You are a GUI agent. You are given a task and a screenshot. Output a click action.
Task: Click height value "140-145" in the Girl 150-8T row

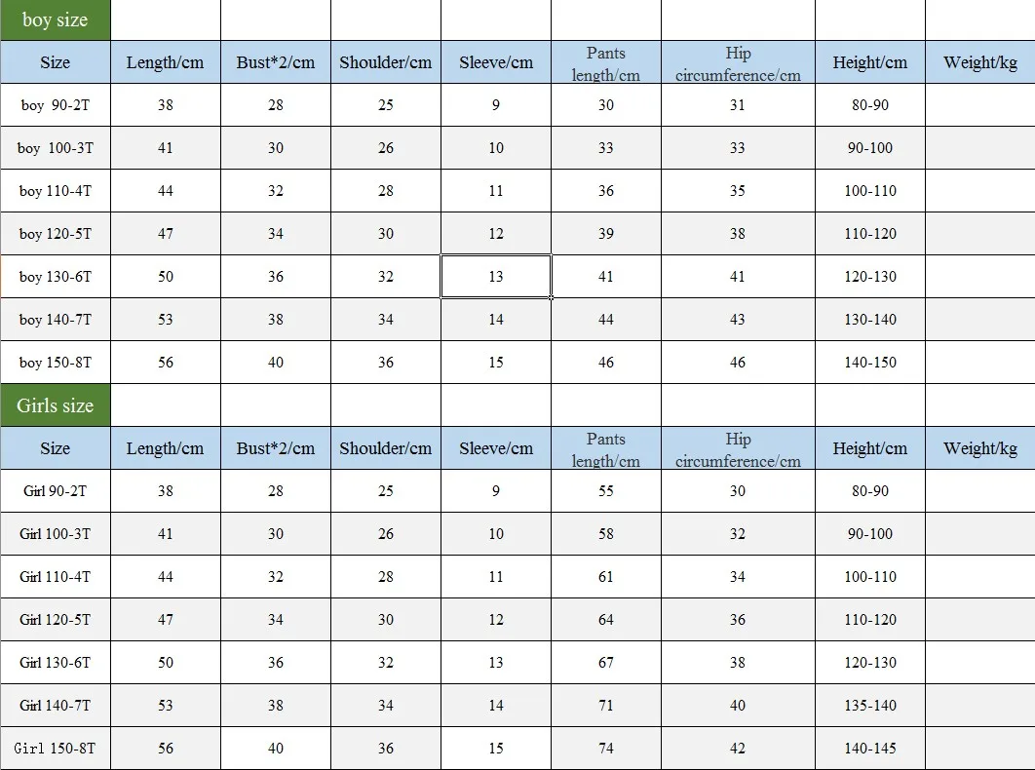[870, 749]
